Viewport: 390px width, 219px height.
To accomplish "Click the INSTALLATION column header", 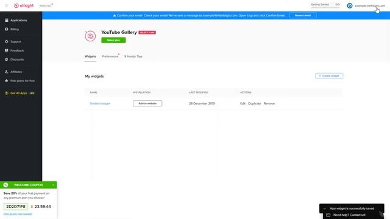I will (141, 92).
